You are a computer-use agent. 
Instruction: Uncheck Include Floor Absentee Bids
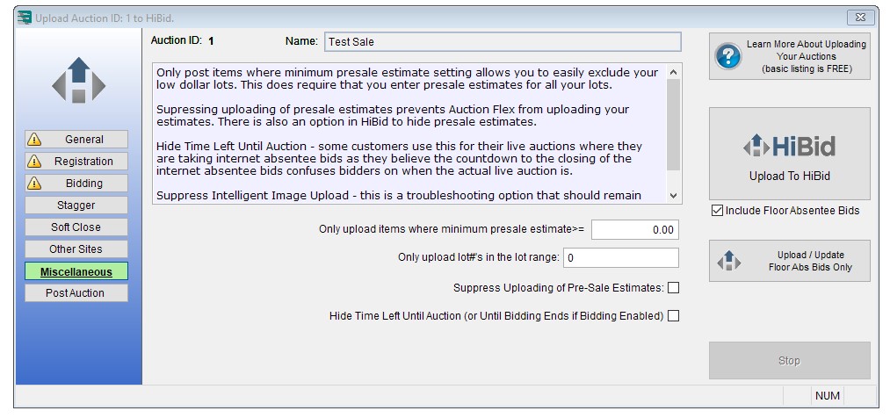(717, 211)
